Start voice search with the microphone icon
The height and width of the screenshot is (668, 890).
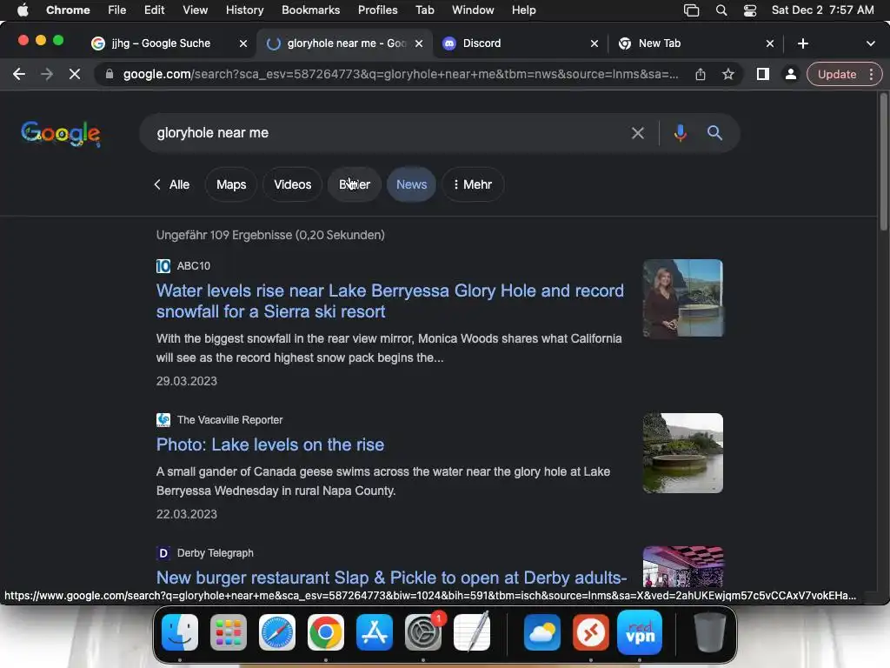click(x=680, y=133)
